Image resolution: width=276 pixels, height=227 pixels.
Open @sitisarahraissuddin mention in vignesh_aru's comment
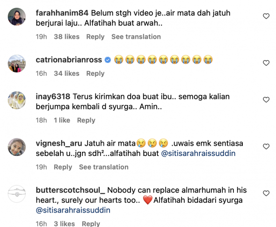198,153
